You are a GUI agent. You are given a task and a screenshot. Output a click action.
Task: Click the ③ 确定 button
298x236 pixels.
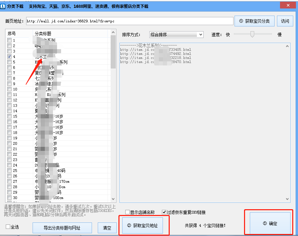click(x=270, y=223)
